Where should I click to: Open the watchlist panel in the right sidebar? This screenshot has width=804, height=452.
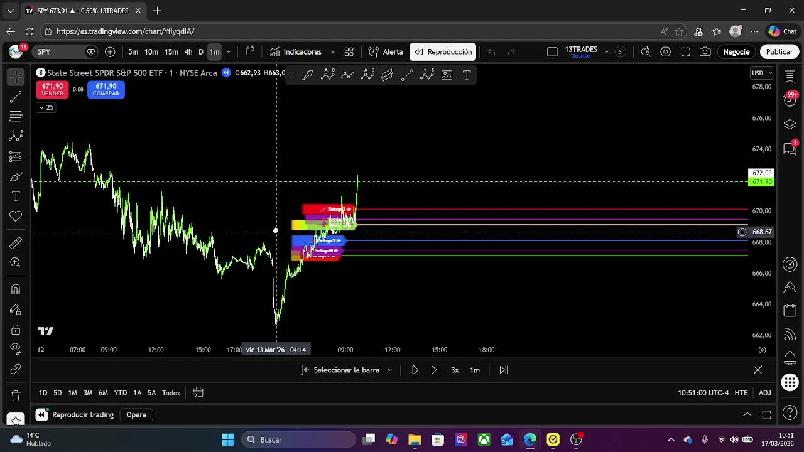tap(790, 77)
